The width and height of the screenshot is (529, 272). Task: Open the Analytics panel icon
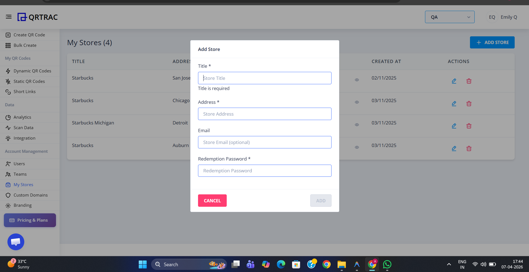[x=8, y=117]
